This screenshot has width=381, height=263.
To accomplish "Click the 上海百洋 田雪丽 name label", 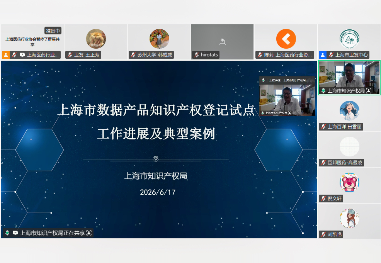I will (345, 127).
